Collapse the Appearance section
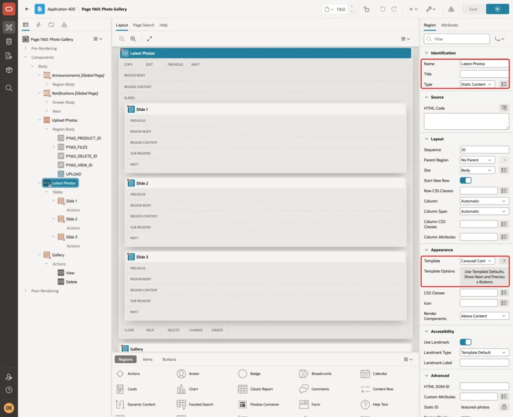 tap(426, 250)
